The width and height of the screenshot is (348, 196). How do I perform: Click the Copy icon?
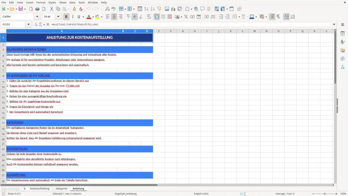[x=58, y=9]
